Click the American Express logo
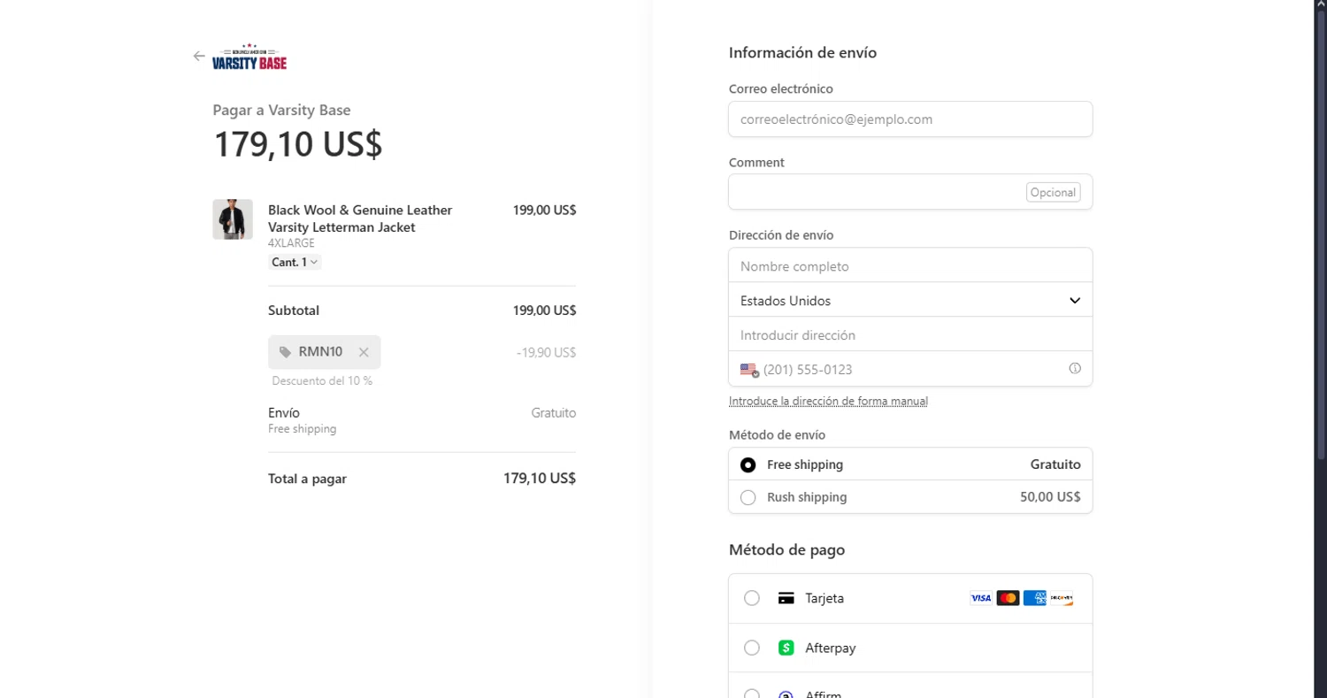Image resolution: width=1327 pixels, height=698 pixels. tap(1035, 598)
